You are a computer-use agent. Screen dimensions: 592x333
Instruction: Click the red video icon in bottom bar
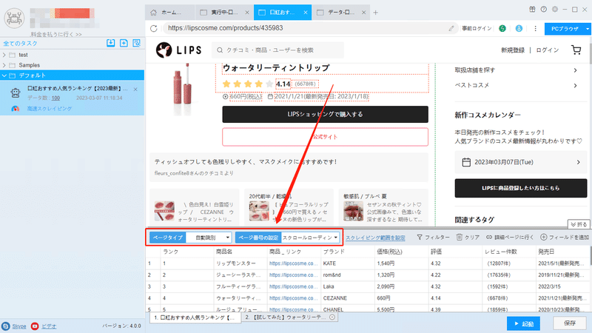tap(35, 326)
